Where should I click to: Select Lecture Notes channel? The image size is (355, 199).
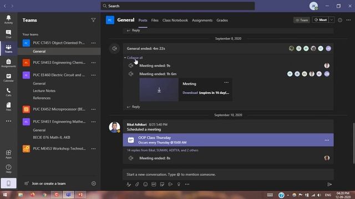click(44, 91)
